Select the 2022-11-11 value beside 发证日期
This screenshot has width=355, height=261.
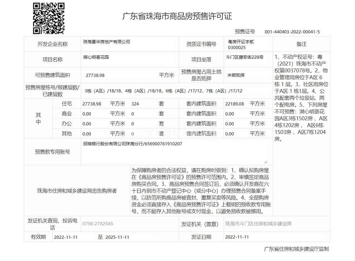[237, 237]
